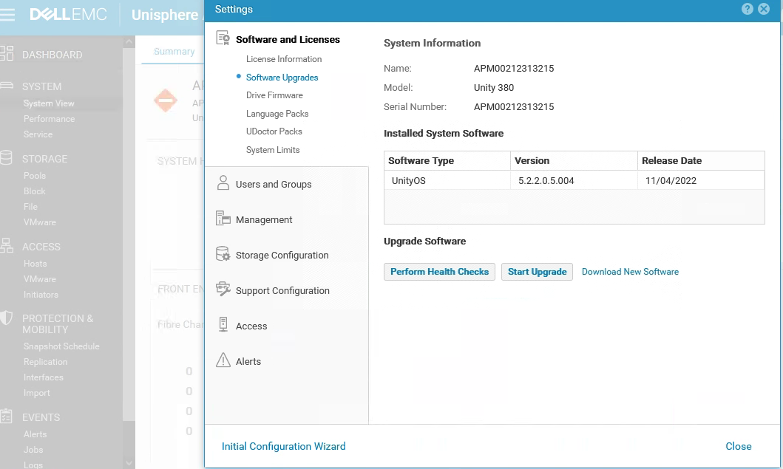Click the orange system status icon
Screen dimensions: 783x469
[166, 100]
